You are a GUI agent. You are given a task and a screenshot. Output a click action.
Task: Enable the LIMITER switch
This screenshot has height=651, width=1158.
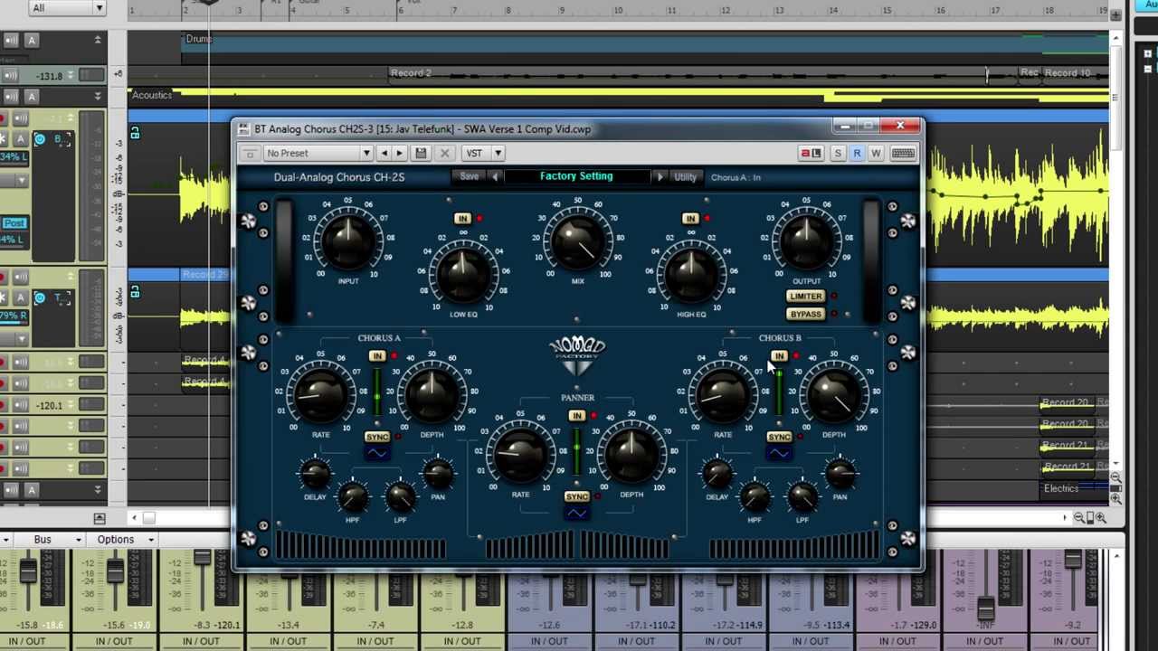(x=805, y=297)
